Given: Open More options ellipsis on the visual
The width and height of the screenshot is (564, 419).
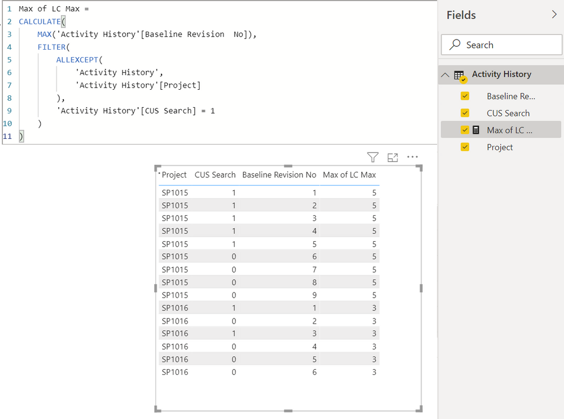Looking at the screenshot, I should pos(412,157).
